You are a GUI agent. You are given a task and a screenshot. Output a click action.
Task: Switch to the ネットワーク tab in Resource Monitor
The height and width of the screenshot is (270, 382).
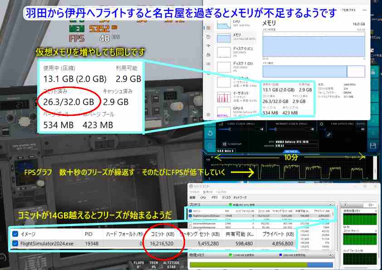coord(240,198)
